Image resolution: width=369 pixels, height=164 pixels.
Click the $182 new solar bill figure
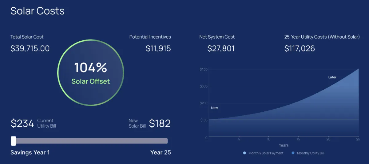point(160,123)
